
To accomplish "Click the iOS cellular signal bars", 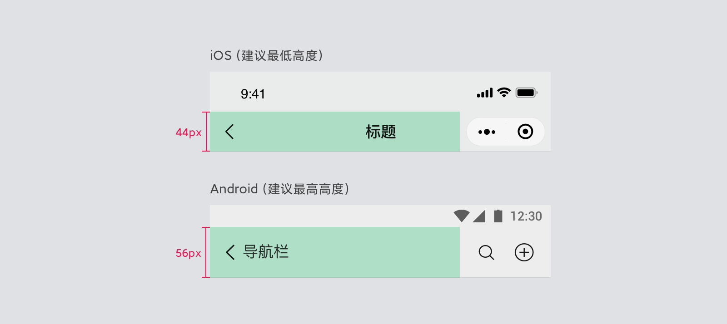I will pyautogui.click(x=484, y=93).
